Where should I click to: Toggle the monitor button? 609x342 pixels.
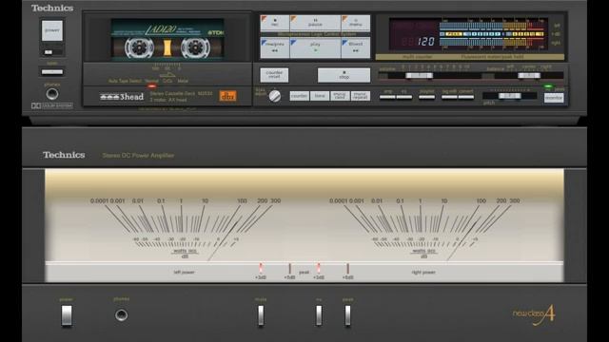click(x=554, y=98)
